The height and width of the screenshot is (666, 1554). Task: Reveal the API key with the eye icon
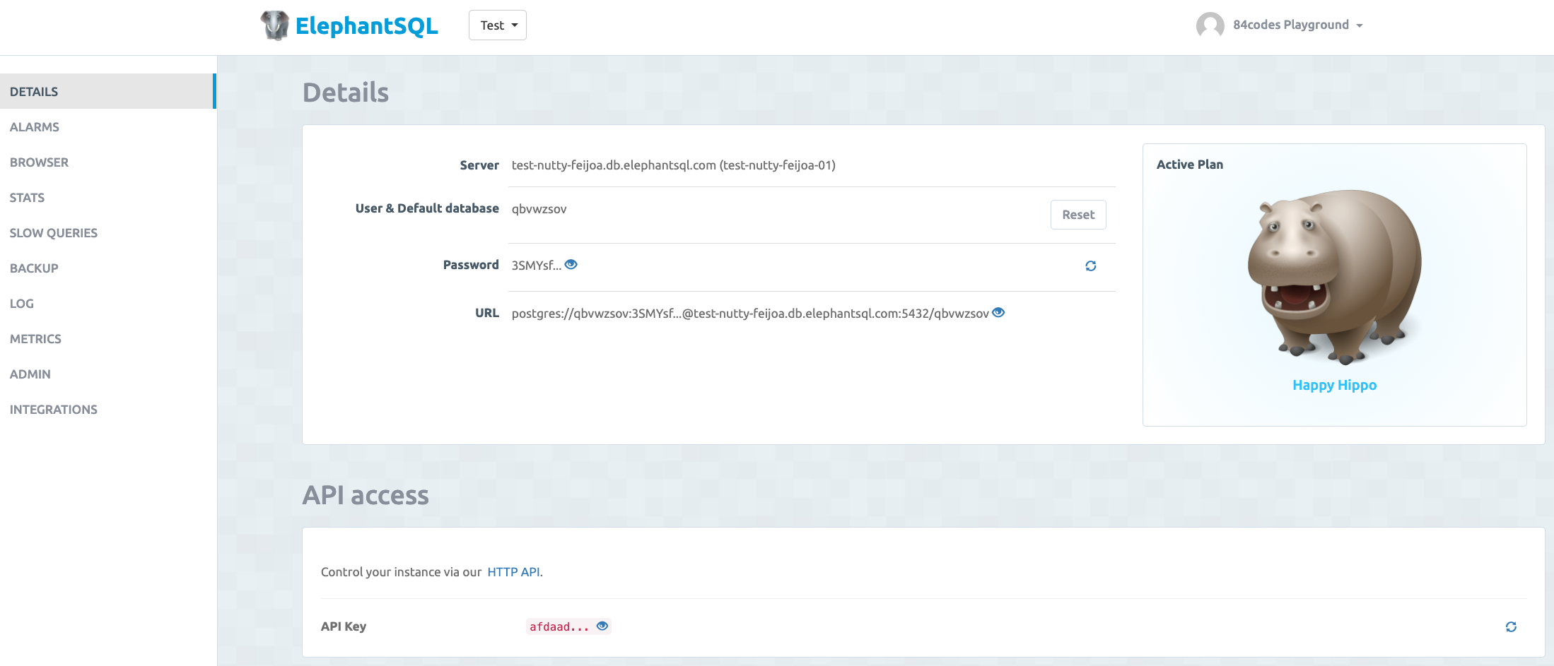click(602, 626)
